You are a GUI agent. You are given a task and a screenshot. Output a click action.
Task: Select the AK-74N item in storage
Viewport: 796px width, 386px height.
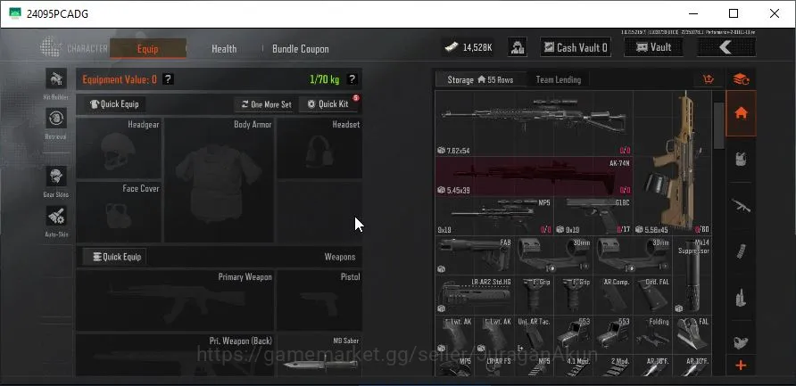tap(534, 176)
